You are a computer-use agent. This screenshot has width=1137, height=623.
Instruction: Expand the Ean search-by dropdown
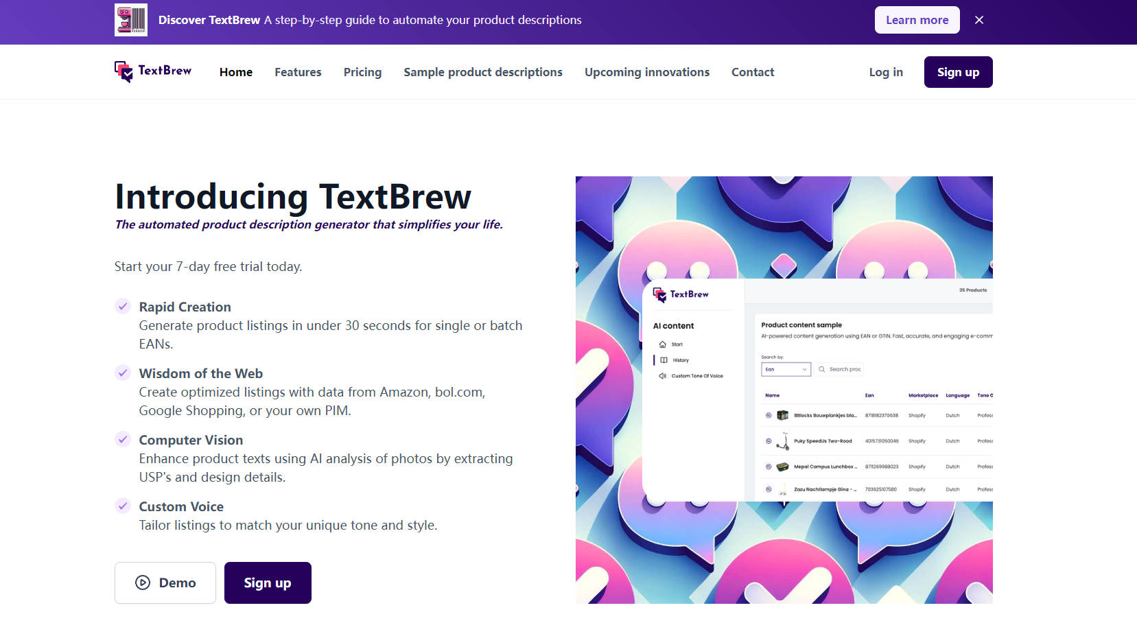click(x=786, y=369)
